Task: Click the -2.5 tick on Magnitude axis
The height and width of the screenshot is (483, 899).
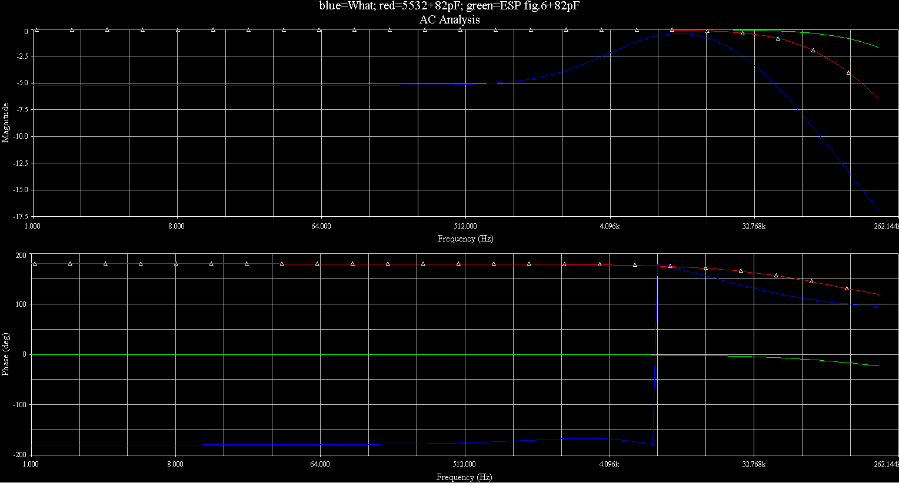Action: [x=21, y=56]
